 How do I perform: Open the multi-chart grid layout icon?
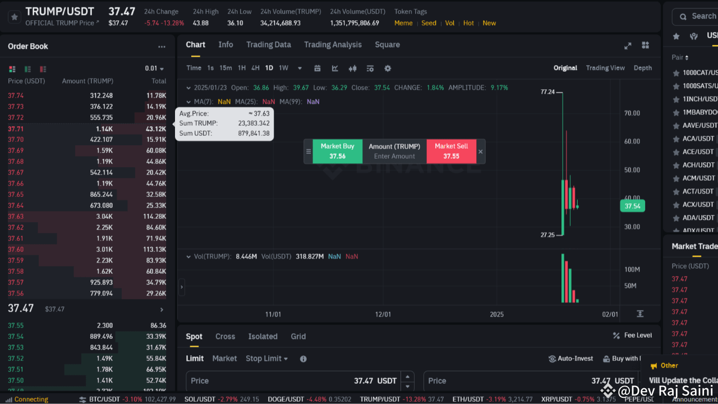(x=646, y=45)
